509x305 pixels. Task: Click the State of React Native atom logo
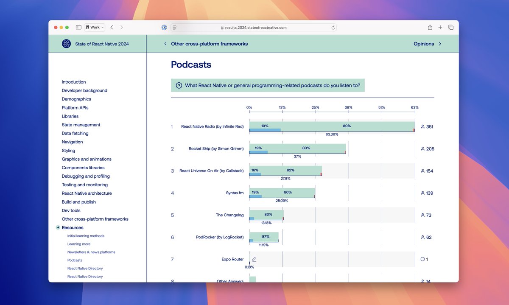point(66,44)
